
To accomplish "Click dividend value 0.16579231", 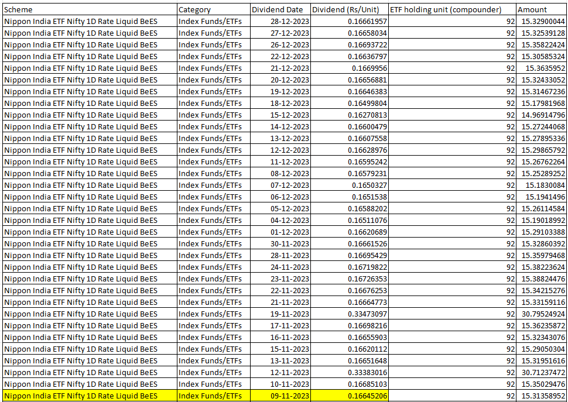I will point(349,174).
